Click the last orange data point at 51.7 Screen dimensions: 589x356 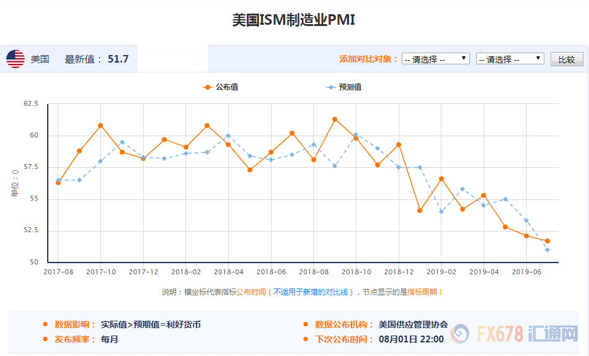pos(547,241)
